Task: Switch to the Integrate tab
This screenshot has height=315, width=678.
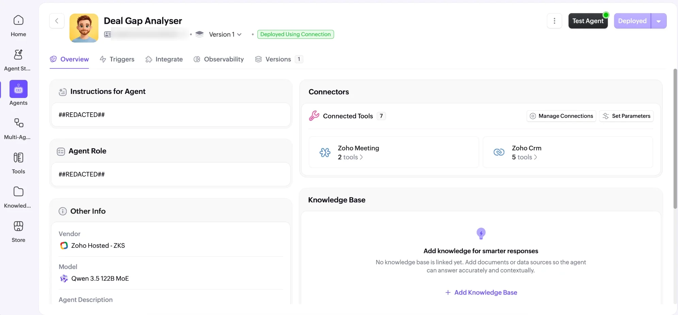Action: 164,59
